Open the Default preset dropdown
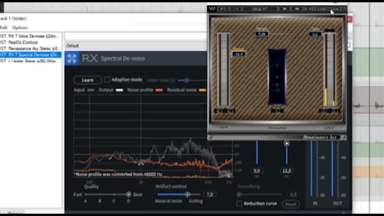 pyautogui.click(x=136, y=46)
